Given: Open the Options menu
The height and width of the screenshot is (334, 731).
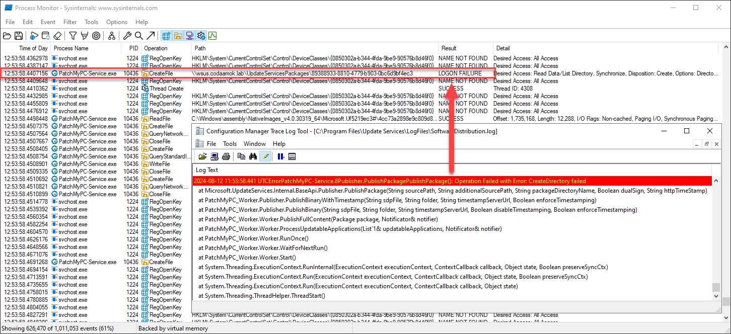Looking at the screenshot, I should pyautogui.click(x=117, y=22).
